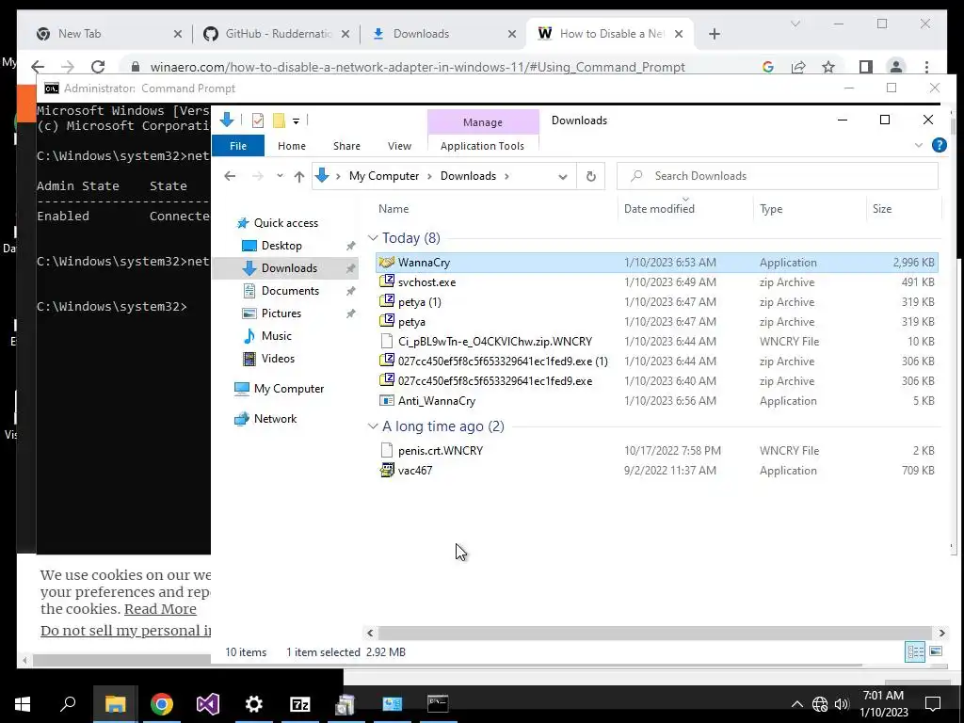Open Chrome tab search dropdown
This screenshot has width=964, height=723.
[x=795, y=24]
